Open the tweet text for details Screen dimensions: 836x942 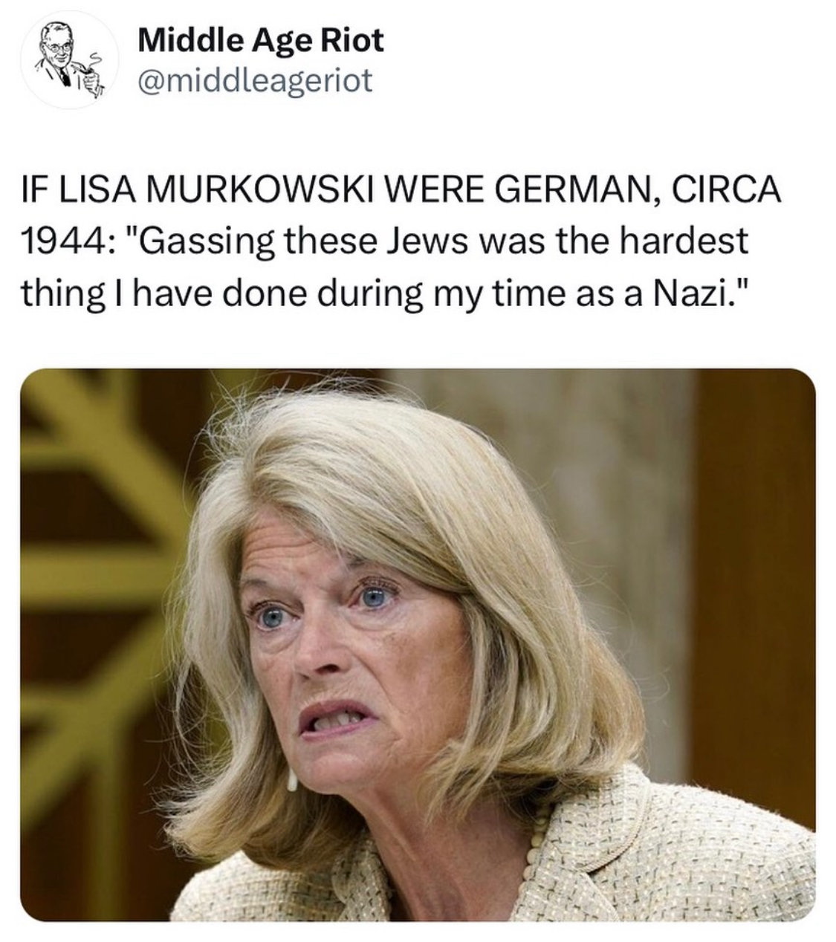point(401,243)
